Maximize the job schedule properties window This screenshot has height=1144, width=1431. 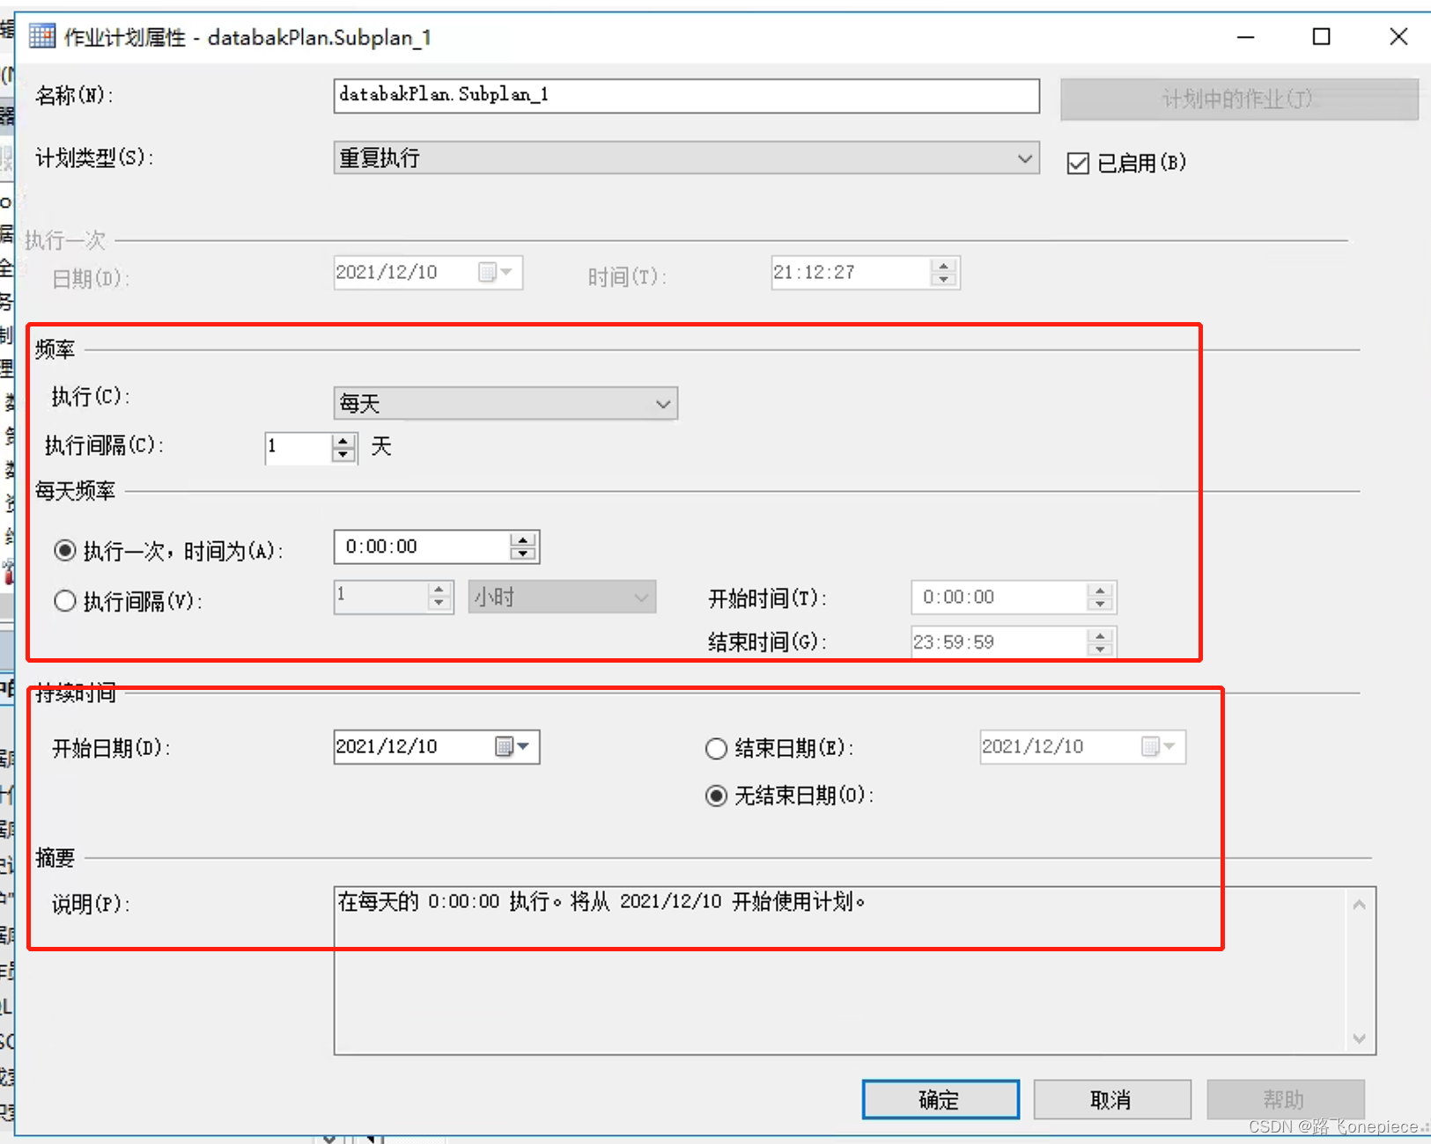[1321, 37]
